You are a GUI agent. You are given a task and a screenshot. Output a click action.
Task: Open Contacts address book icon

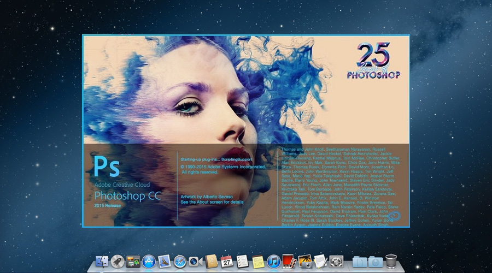[x=211, y=262]
